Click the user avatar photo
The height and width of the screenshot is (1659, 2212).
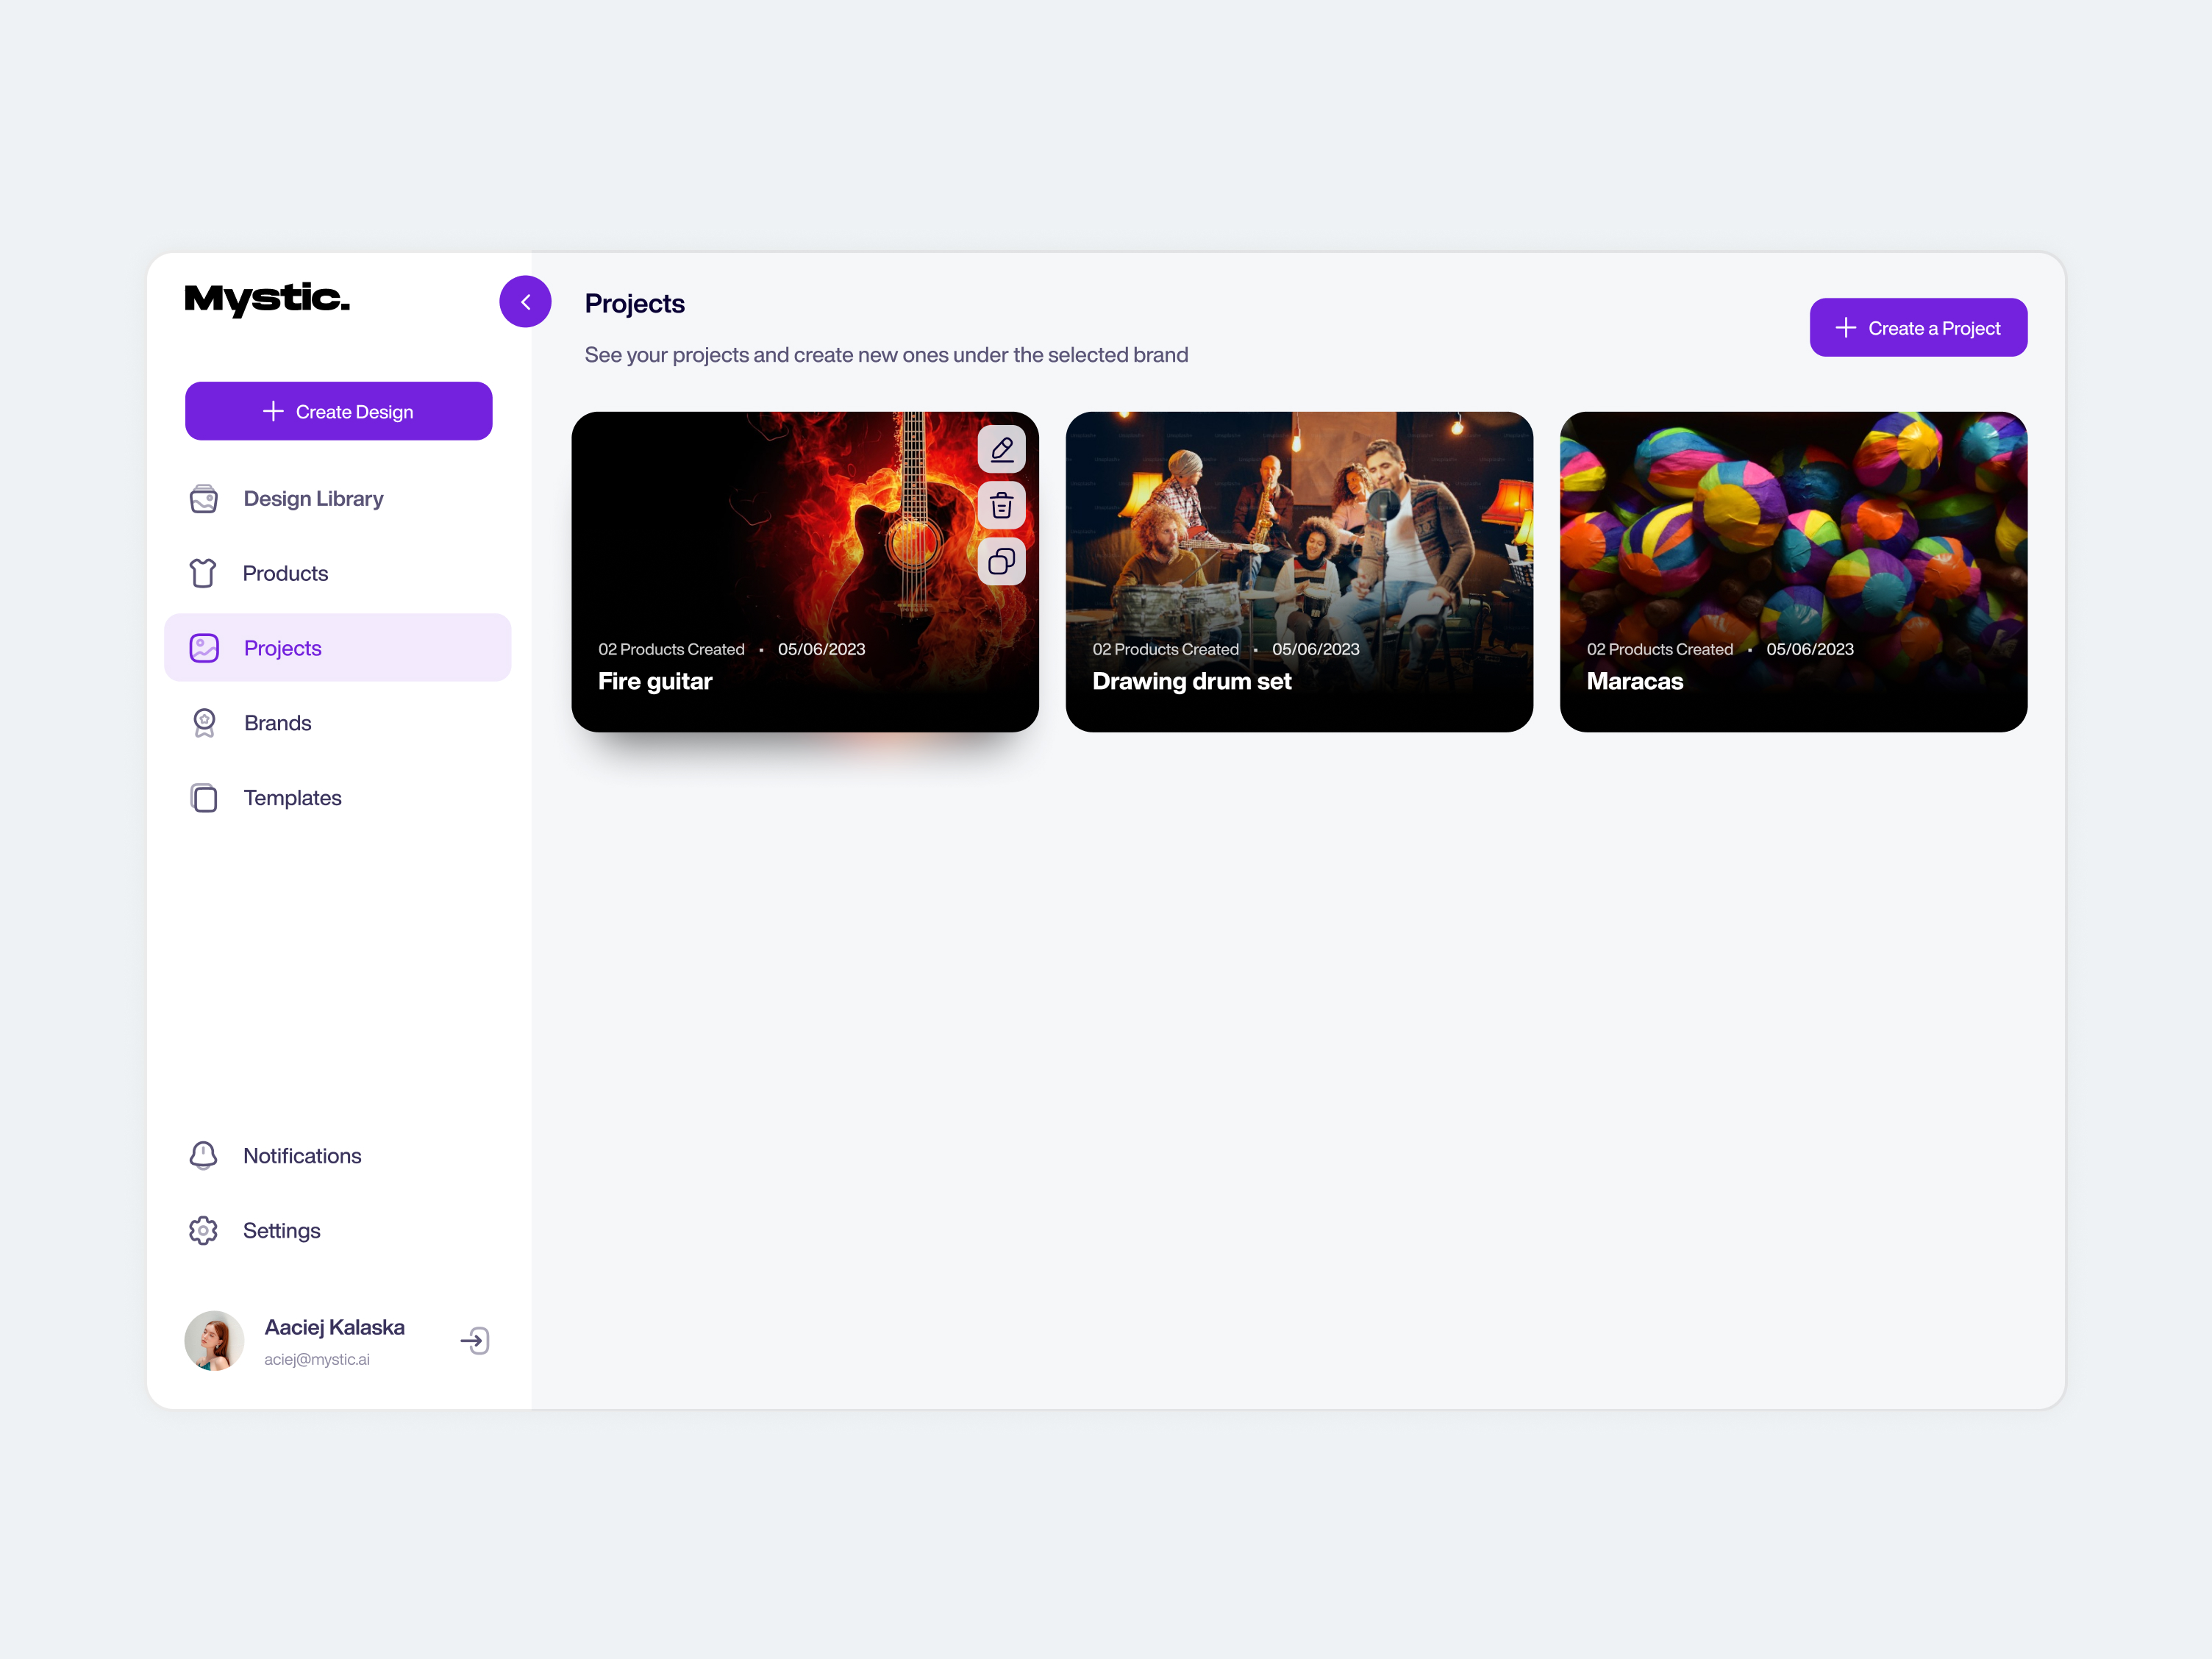point(214,1340)
